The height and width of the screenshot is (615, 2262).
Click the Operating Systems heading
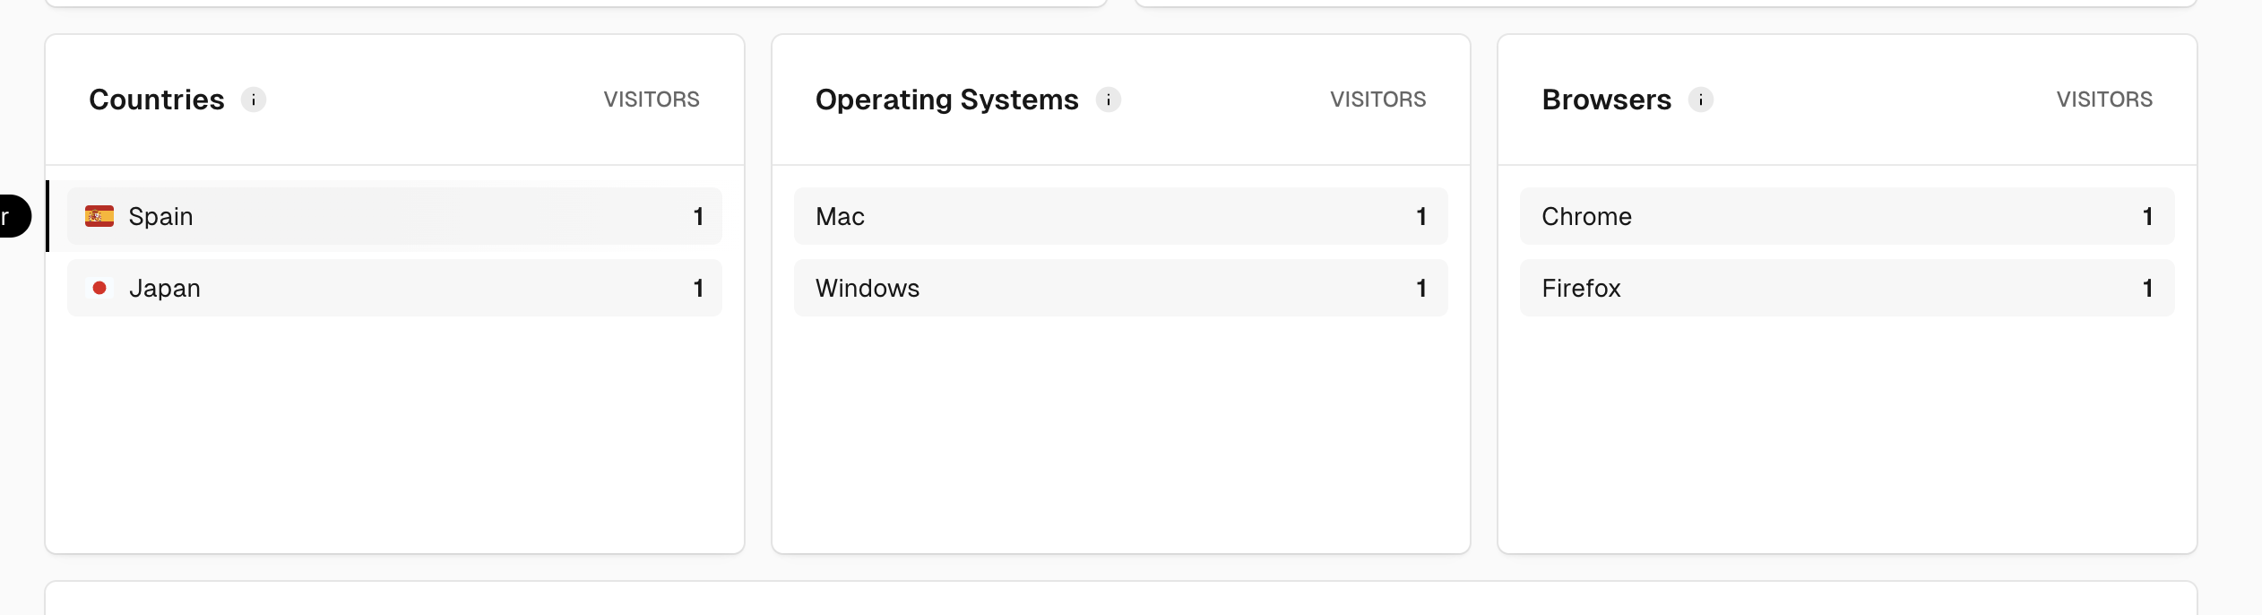947,100
